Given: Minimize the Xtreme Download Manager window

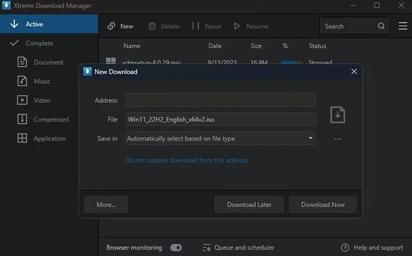Looking at the screenshot, I should 353,5.
